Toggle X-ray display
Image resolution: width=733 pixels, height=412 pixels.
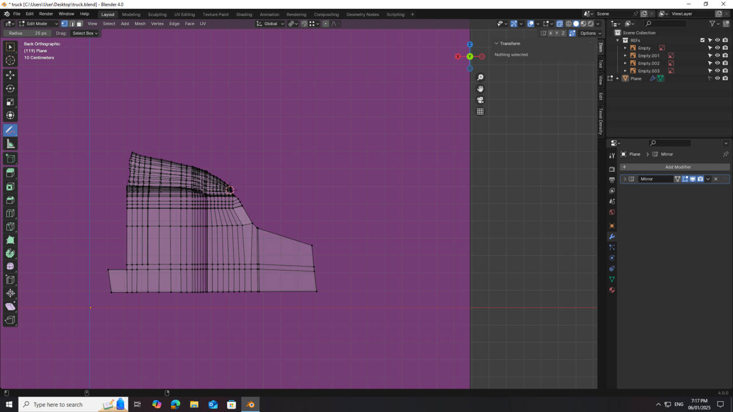click(x=559, y=23)
